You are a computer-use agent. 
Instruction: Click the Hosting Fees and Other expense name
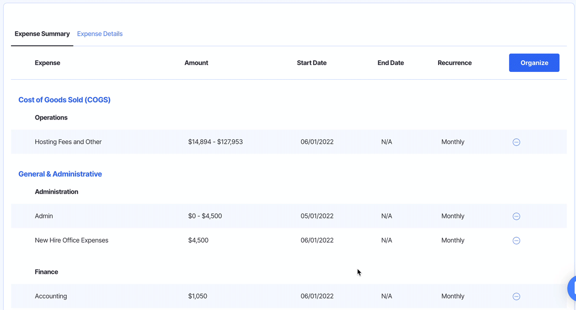68,142
